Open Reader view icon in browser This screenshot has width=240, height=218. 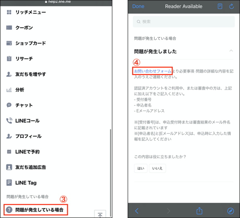tap(220, 6)
